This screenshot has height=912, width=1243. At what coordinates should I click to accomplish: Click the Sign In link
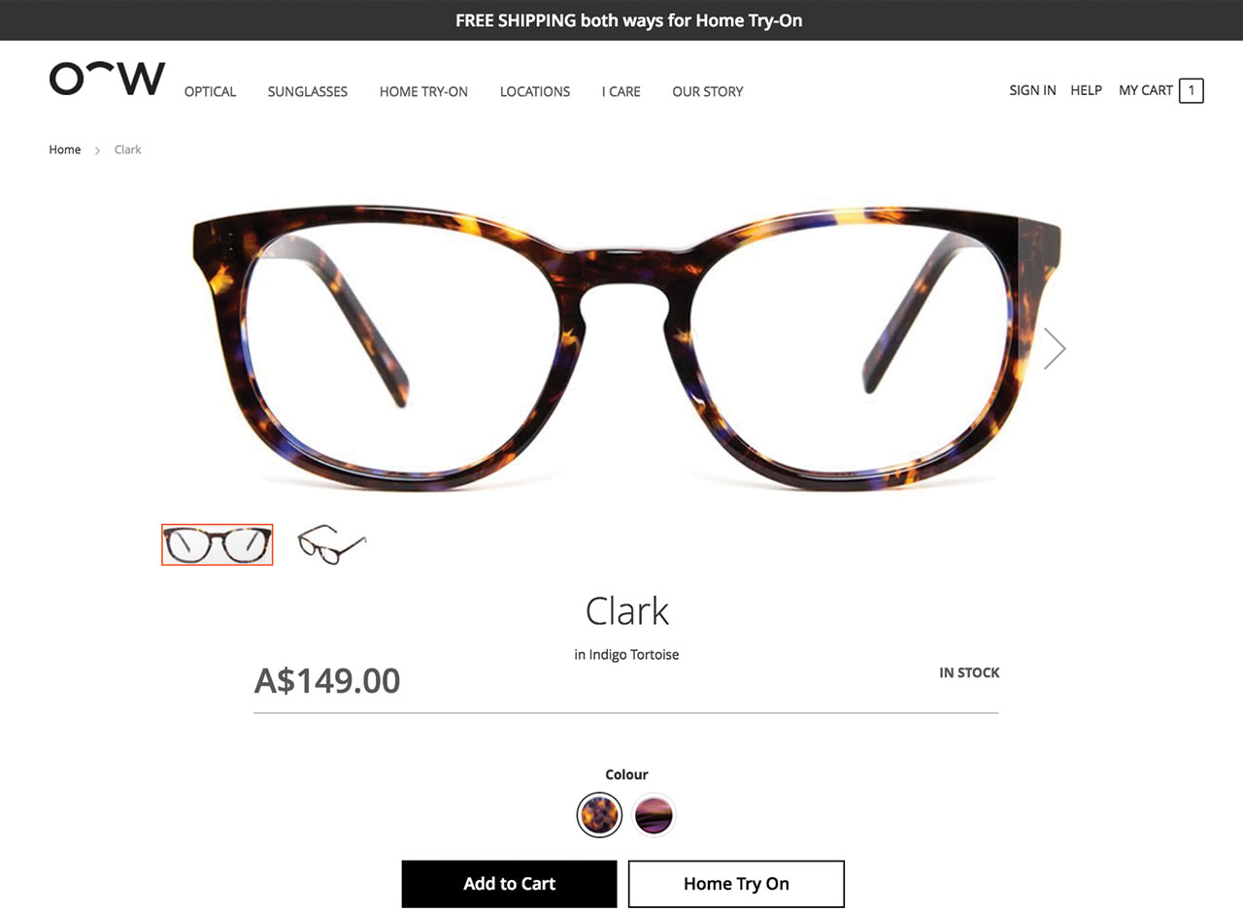tap(1032, 90)
